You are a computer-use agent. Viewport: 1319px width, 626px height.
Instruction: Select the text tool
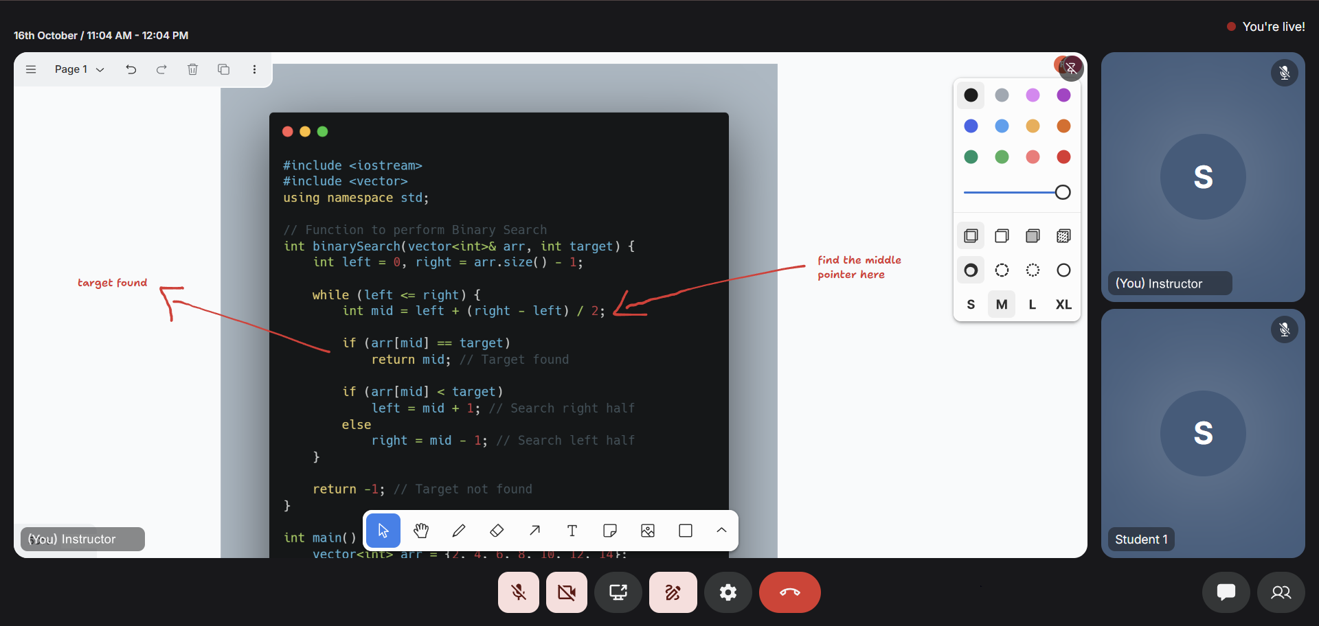point(572,531)
